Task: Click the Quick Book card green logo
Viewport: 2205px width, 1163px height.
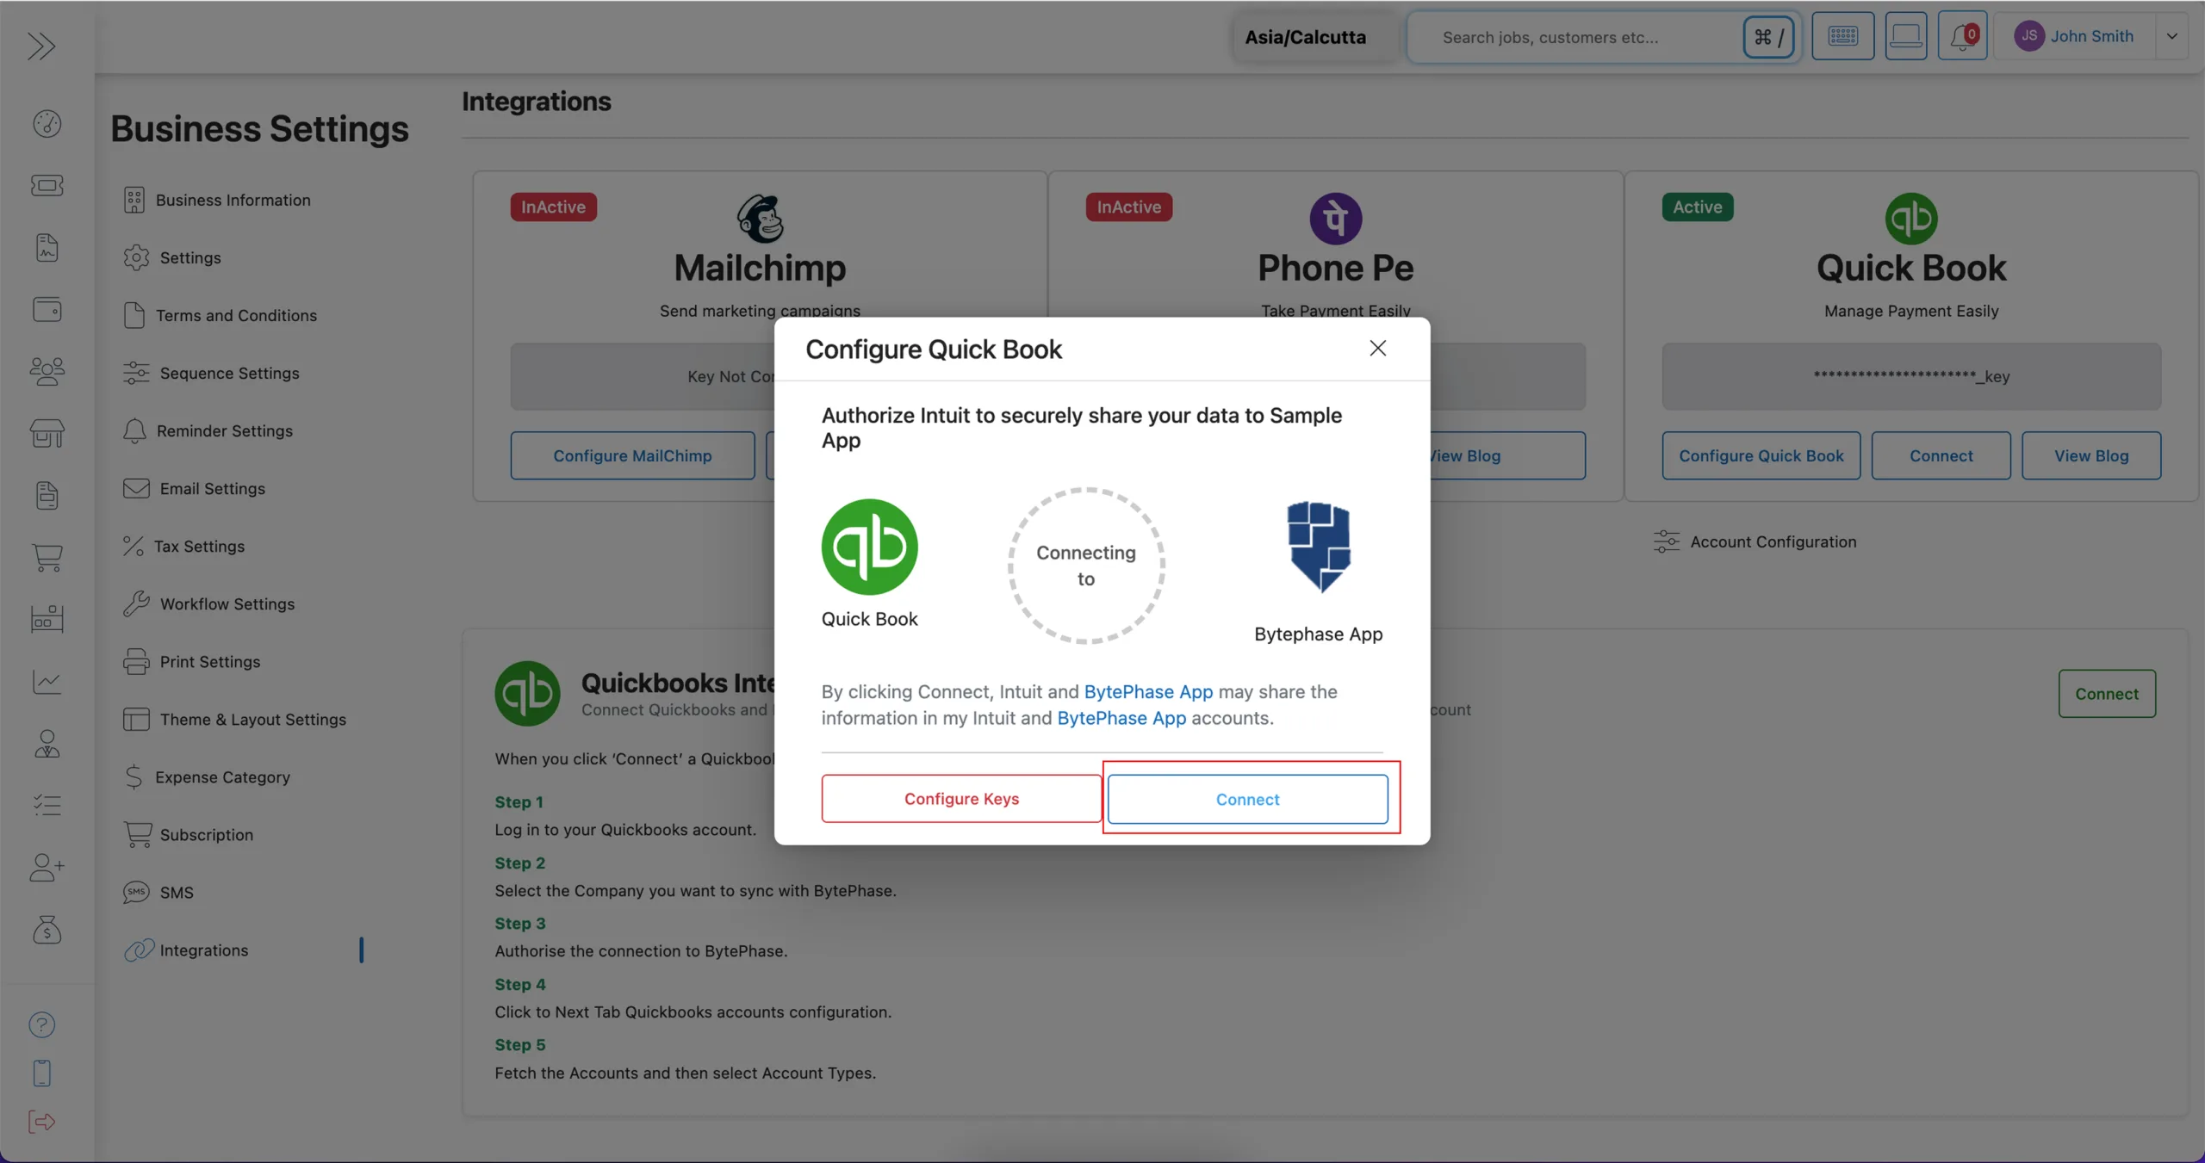Action: click(x=1910, y=218)
